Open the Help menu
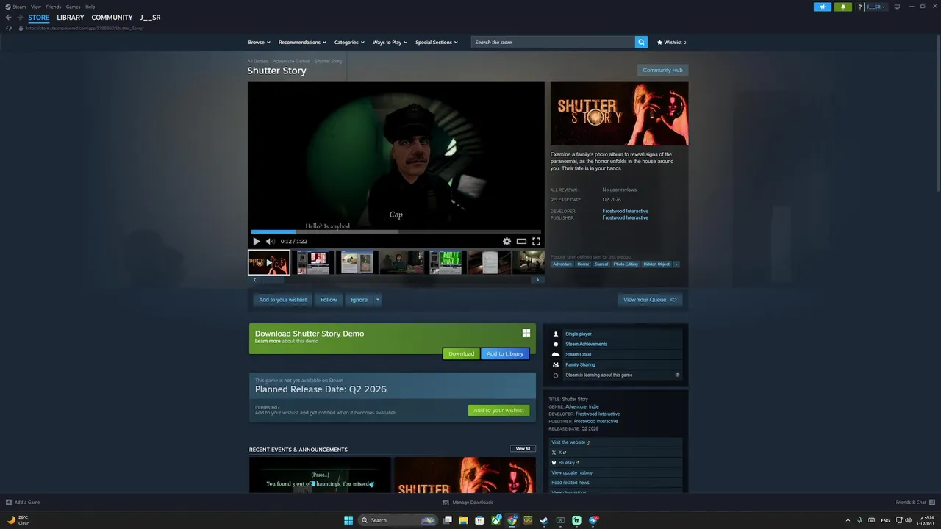941x529 pixels. pyautogui.click(x=90, y=7)
